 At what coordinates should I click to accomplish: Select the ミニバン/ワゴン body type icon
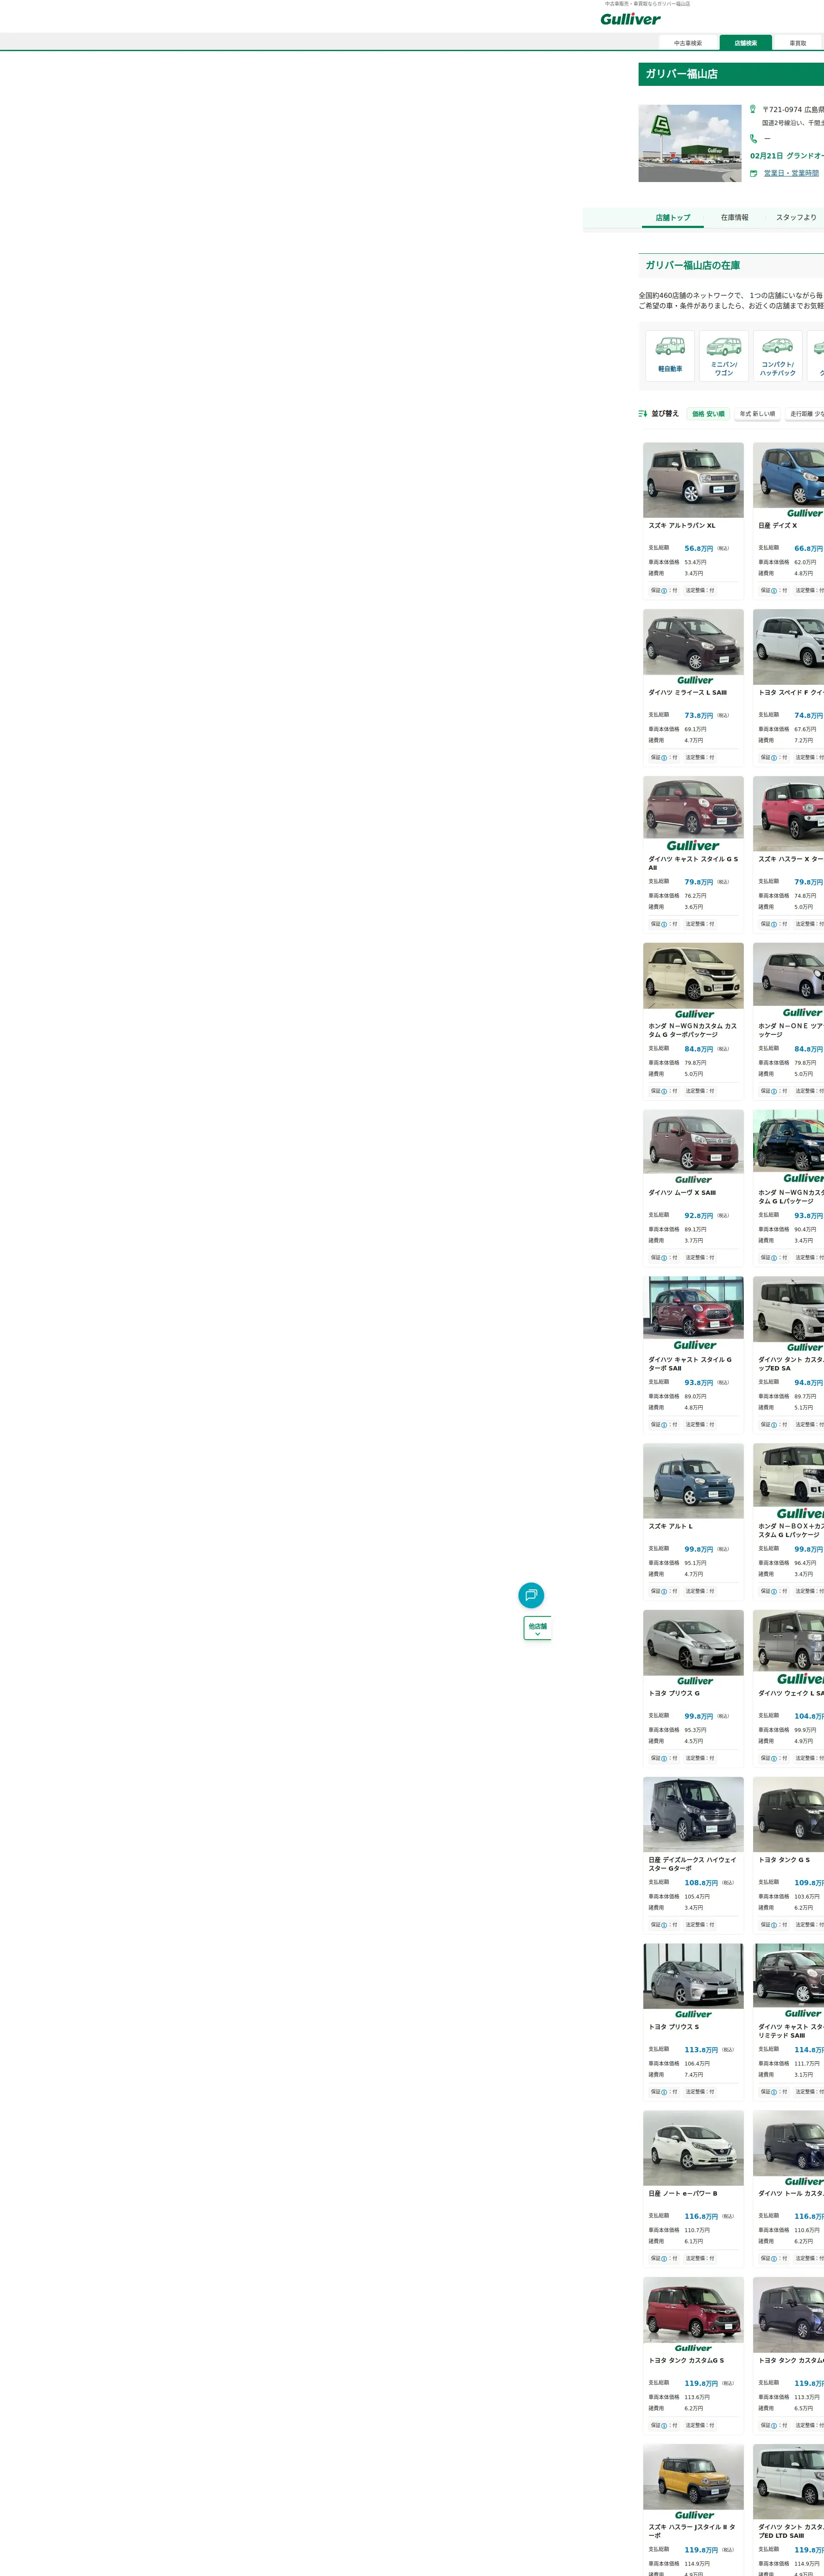click(x=724, y=355)
